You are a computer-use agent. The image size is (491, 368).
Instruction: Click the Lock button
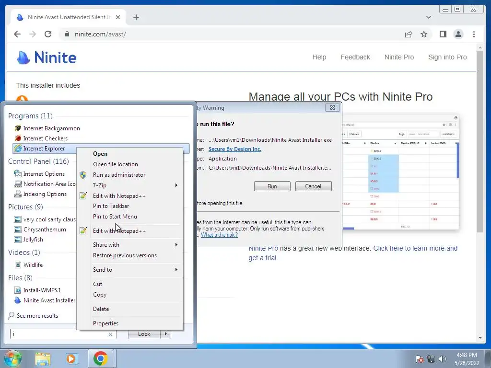[x=144, y=334]
